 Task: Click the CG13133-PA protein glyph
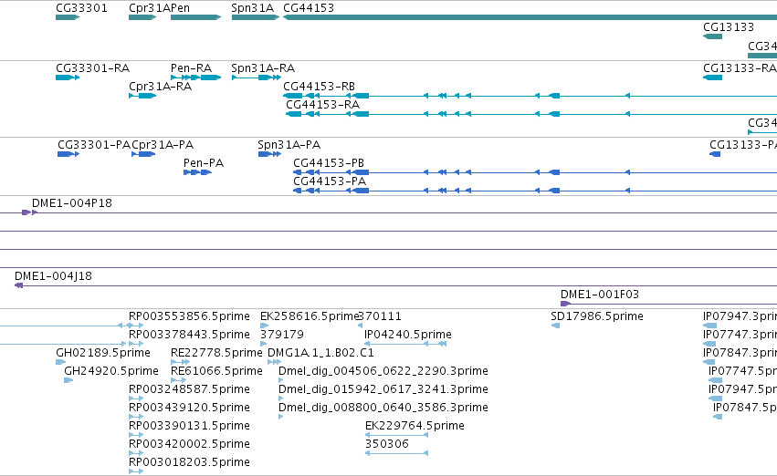coord(715,154)
